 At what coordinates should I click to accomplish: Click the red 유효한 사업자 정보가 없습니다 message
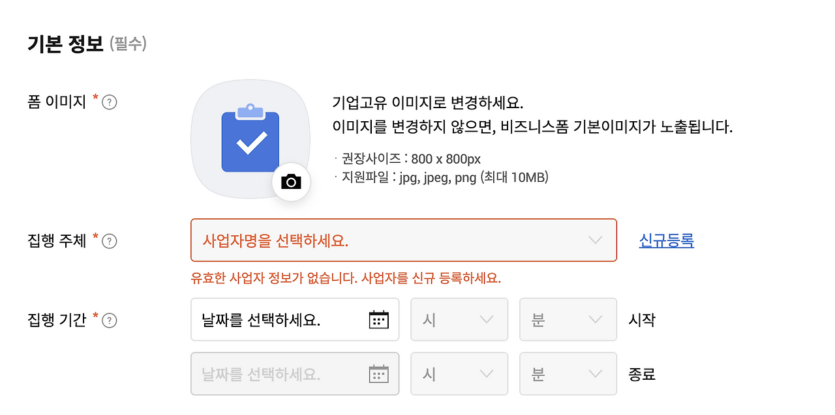coord(346,278)
